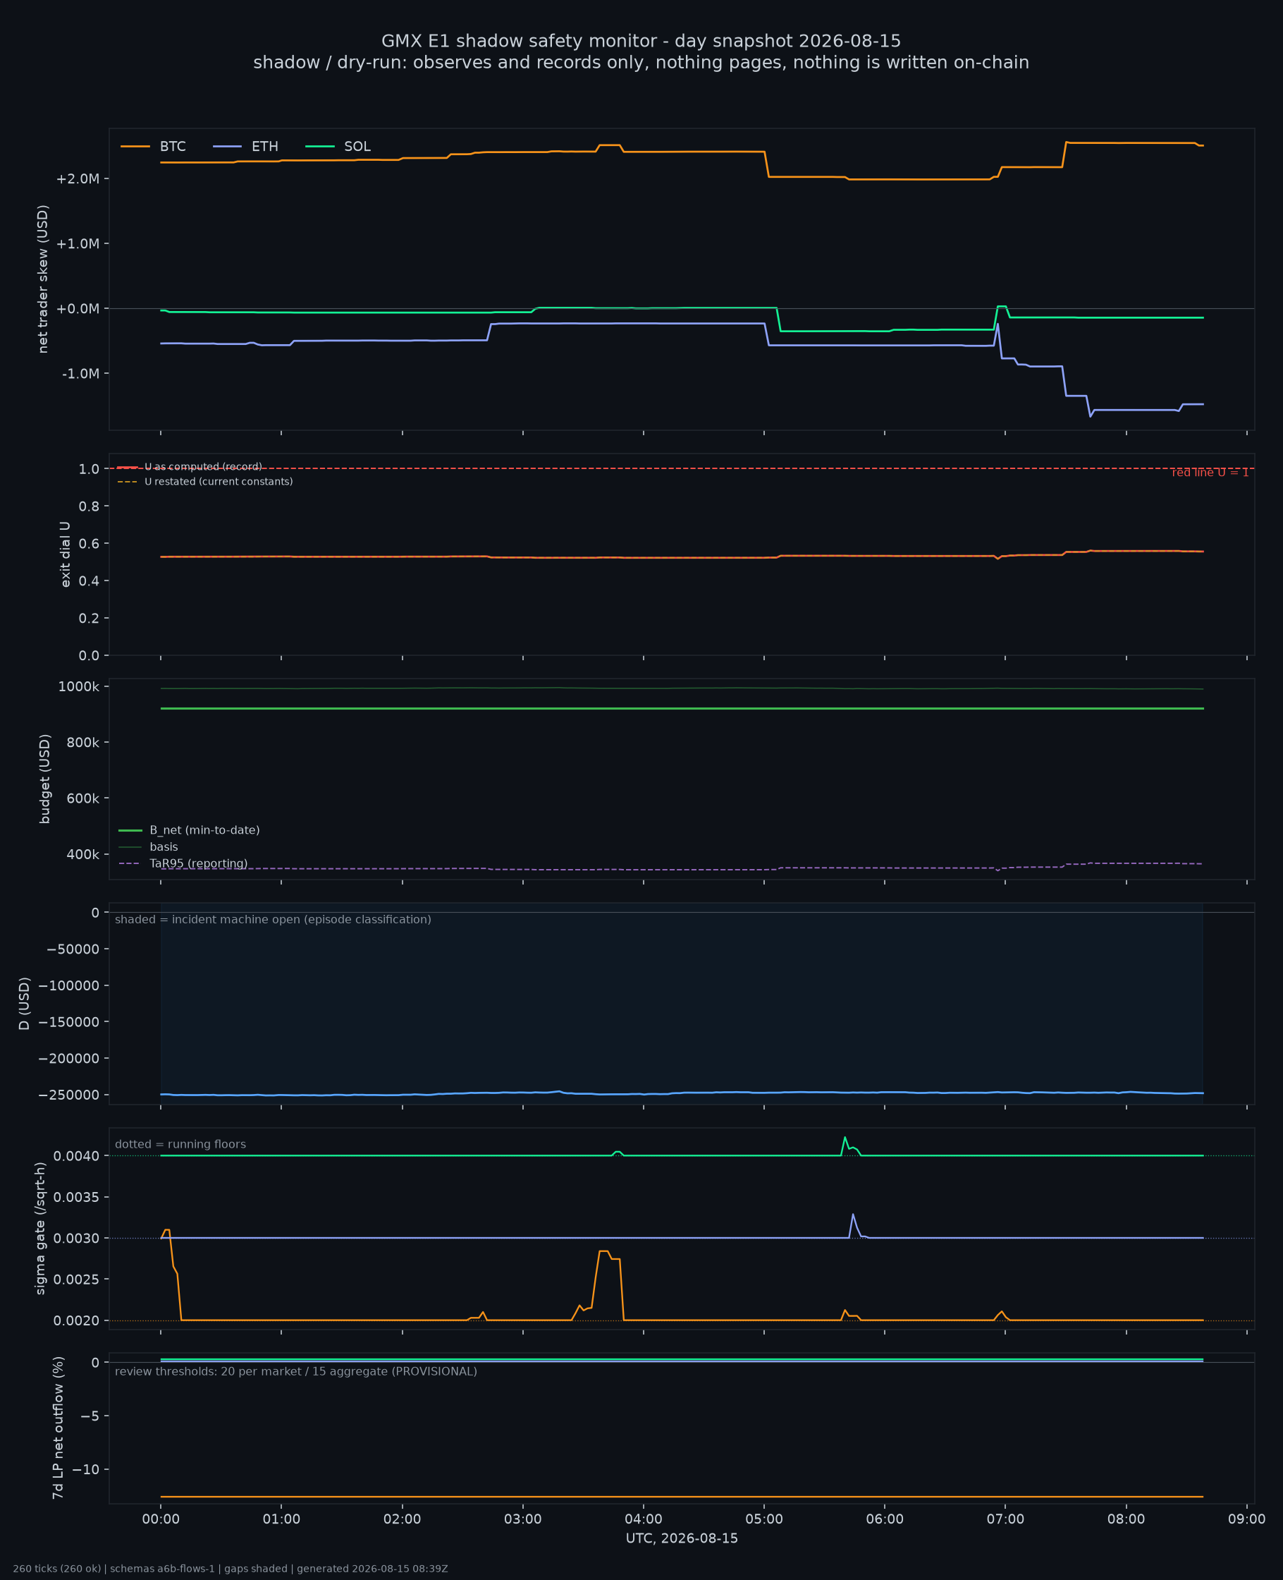Click the 'SOL' legend label
Image resolution: width=1283 pixels, height=1580 pixels.
point(357,147)
